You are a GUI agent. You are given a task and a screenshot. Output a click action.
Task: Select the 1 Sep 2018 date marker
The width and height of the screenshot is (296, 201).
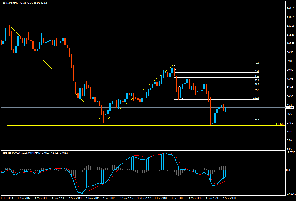[x=178, y=198]
